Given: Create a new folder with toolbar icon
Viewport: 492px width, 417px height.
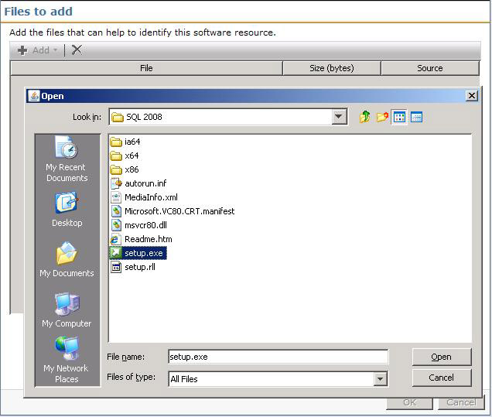Looking at the screenshot, I should 382,117.
